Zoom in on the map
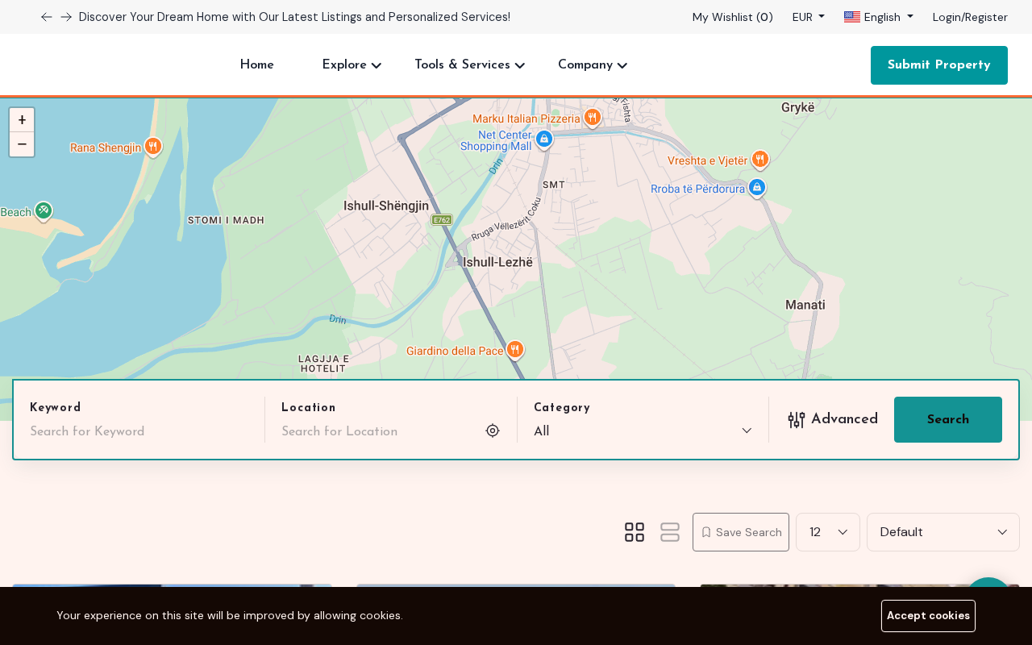Image resolution: width=1032 pixels, height=645 pixels. coord(22,119)
